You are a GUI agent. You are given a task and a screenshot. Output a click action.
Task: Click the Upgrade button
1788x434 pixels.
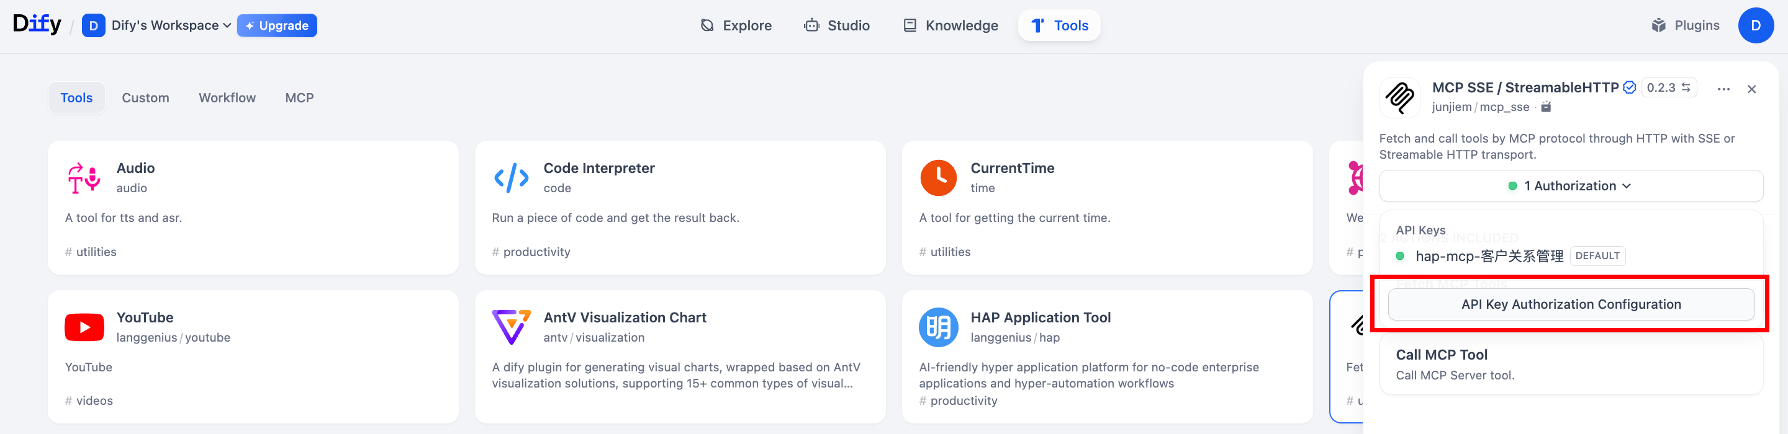point(277,25)
